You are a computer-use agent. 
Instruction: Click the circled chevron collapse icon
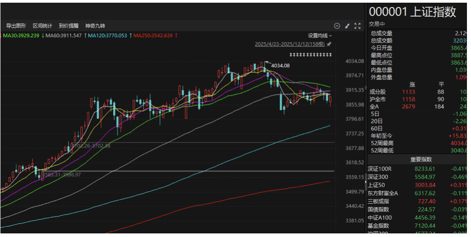point(337,26)
